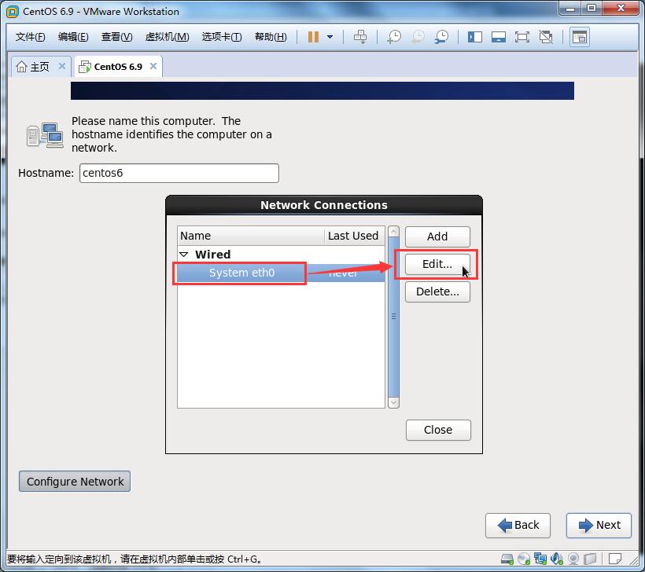Click the scrollbar down arrow in connections list
This screenshot has height=572, width=645.
[x=393, y=402]
